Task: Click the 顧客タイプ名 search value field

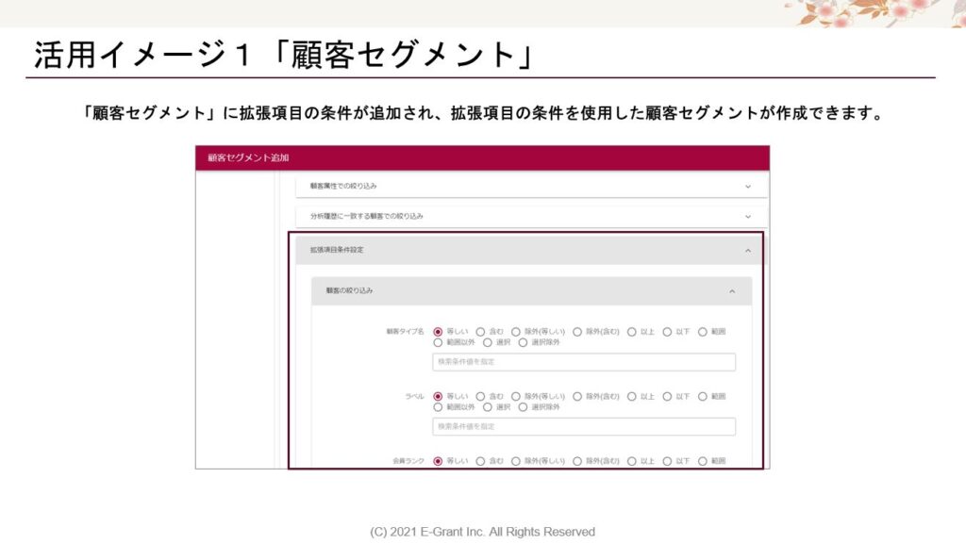Action: tap(584, 362)
